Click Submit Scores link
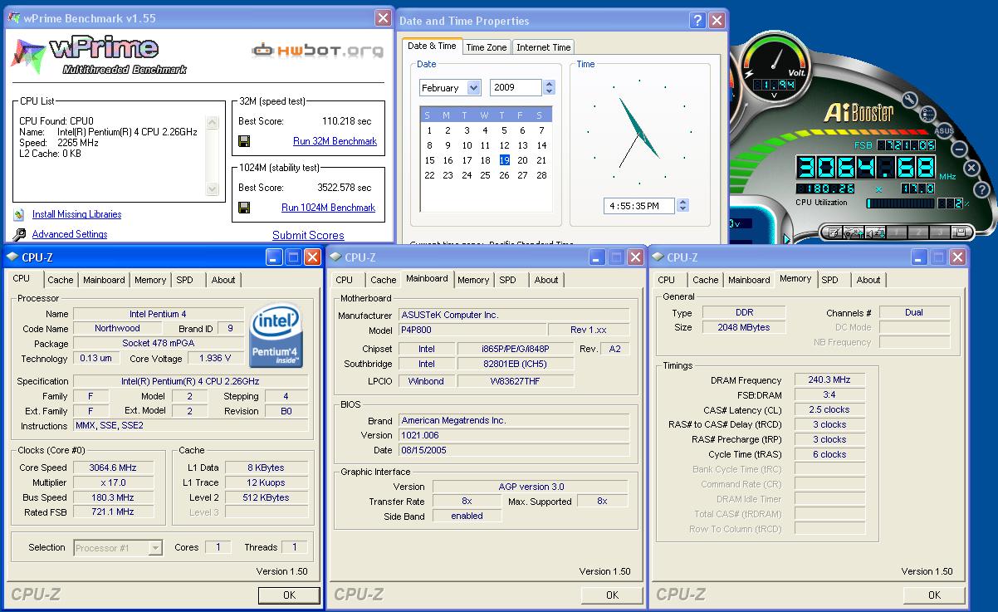 308,235
